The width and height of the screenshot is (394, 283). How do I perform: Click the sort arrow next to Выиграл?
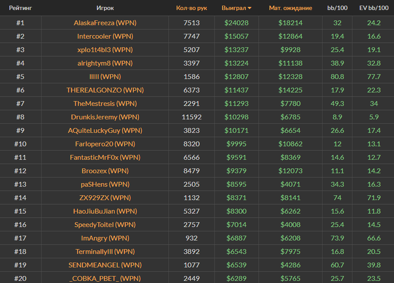(249, 8)
